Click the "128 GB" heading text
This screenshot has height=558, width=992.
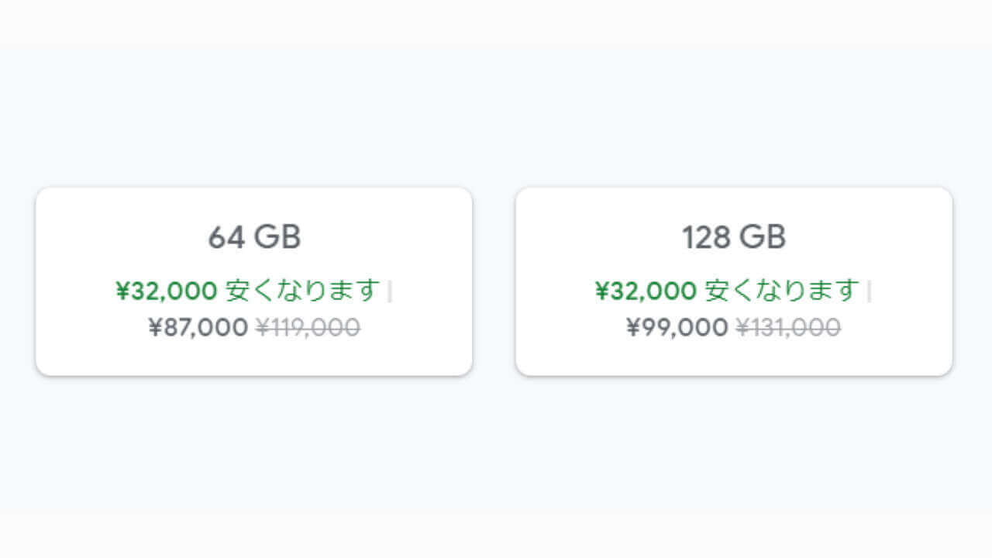[734, 237]
